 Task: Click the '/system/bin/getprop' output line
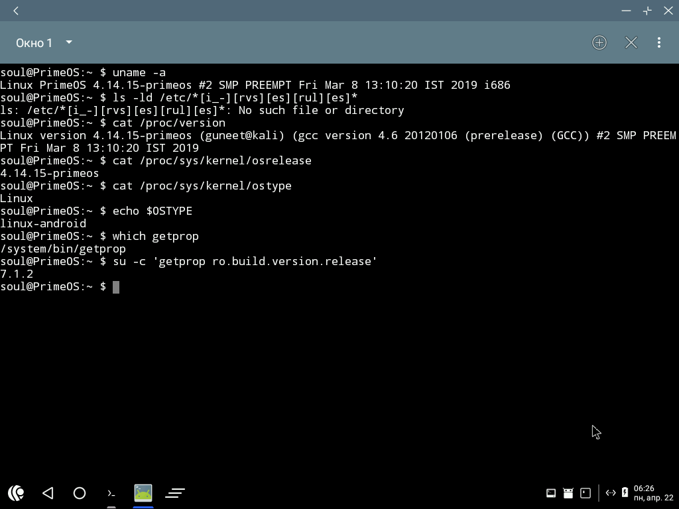coord(63,249)
